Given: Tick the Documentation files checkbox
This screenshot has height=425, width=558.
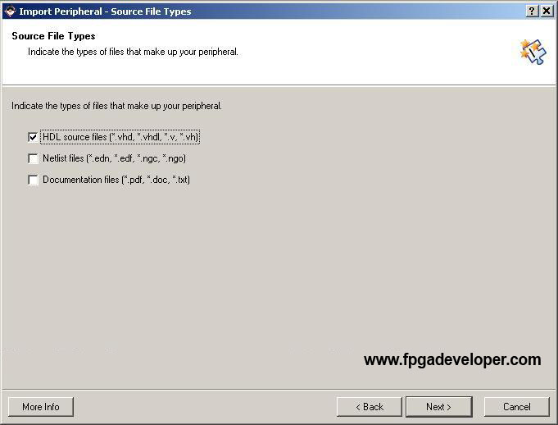Looking at the screenshot, I should point(33,180).
